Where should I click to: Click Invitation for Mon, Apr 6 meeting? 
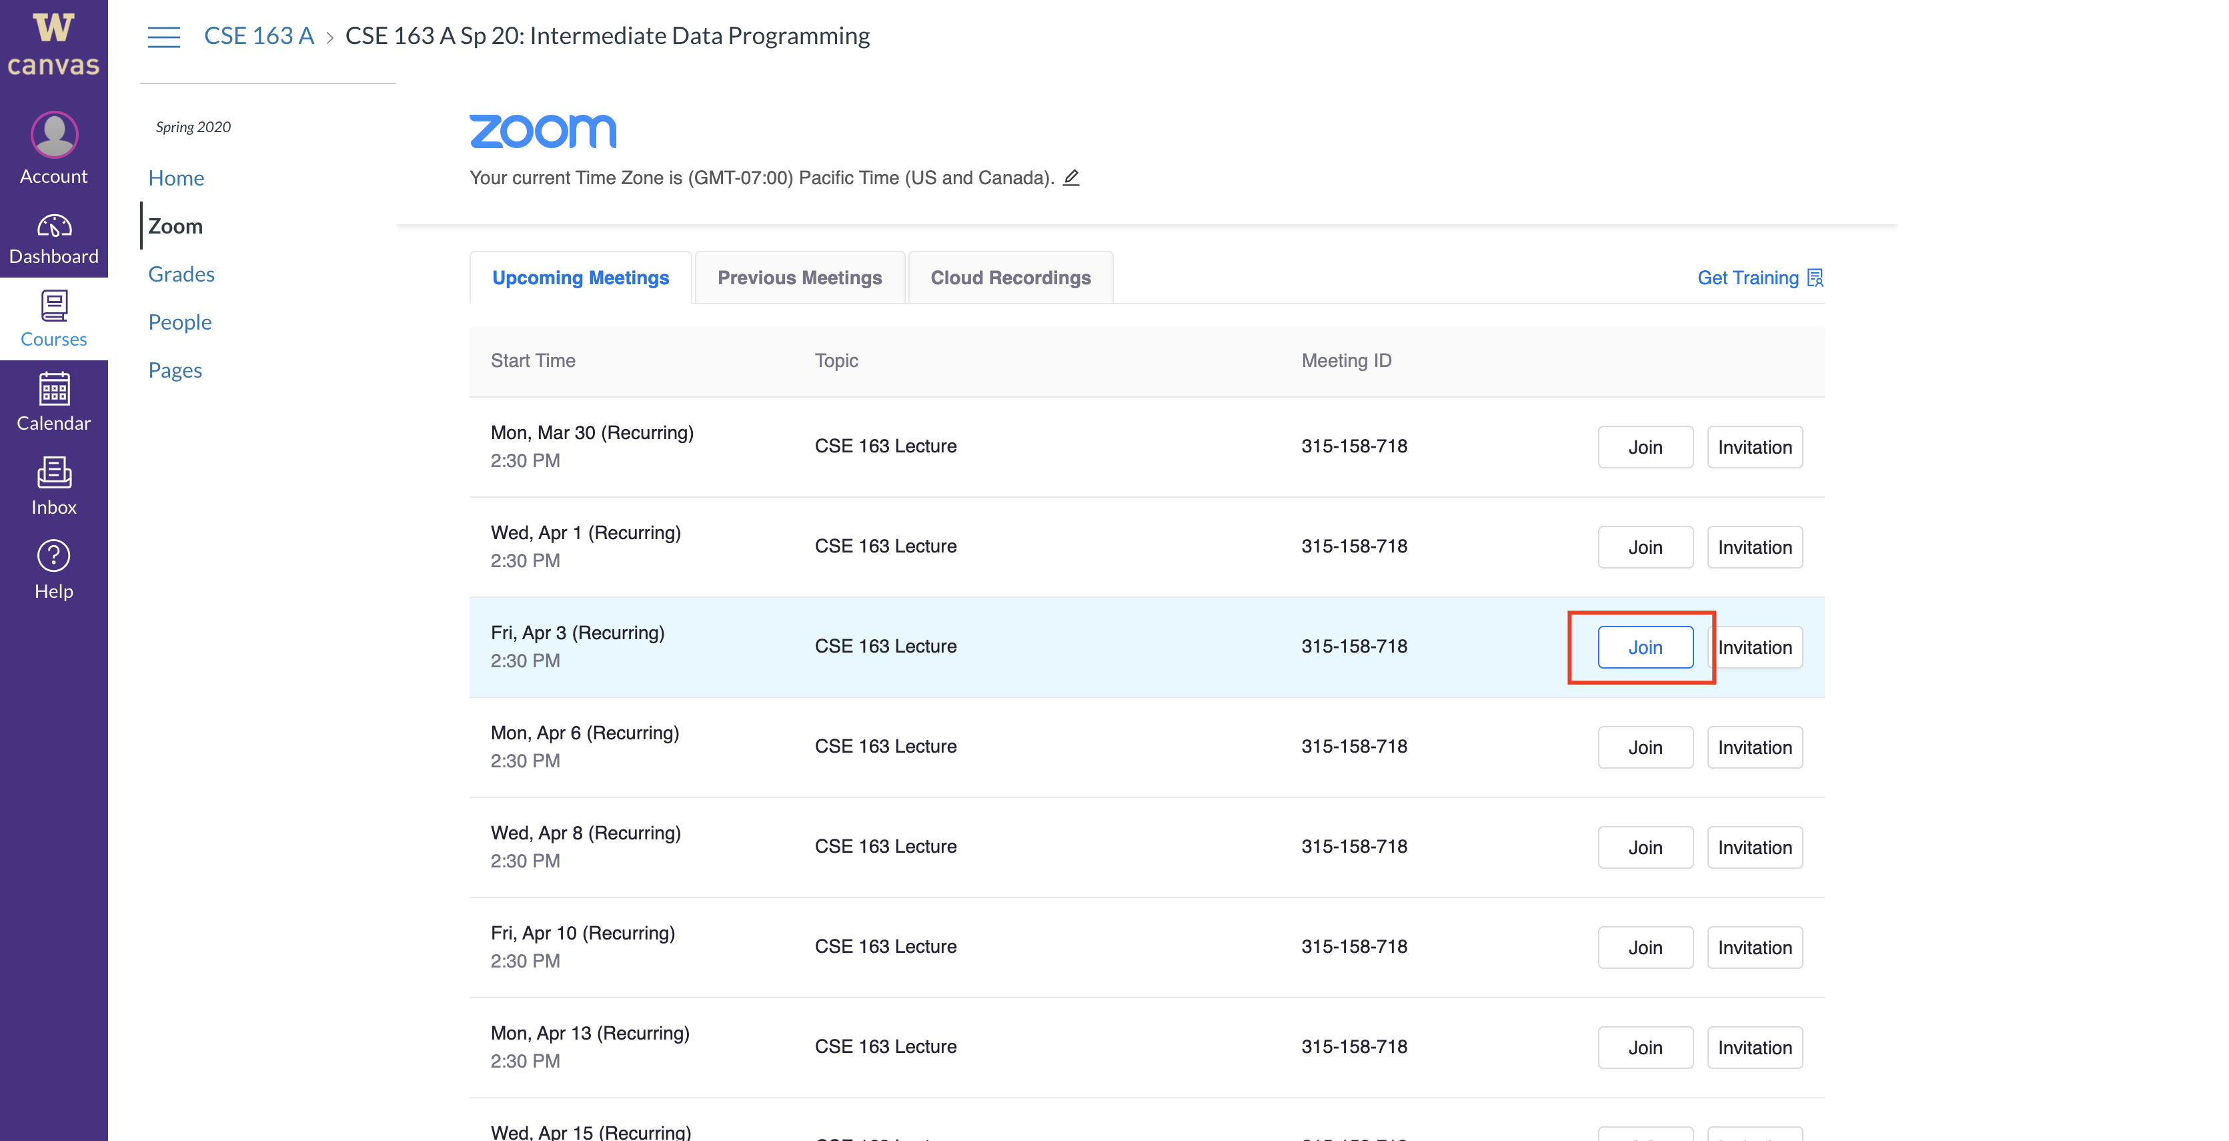[1753, 745]
